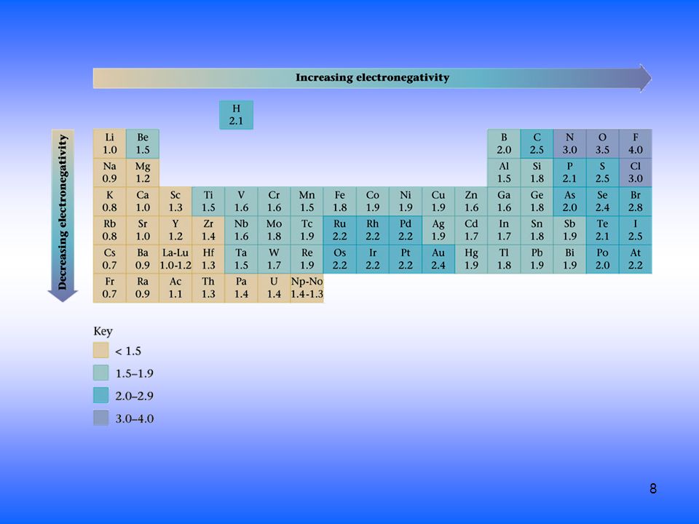This screenshot has height=524, width=699.
Task: Select the Oxygen O 3.5 cell
Action: pyautogui.click(x=602, y=144)
